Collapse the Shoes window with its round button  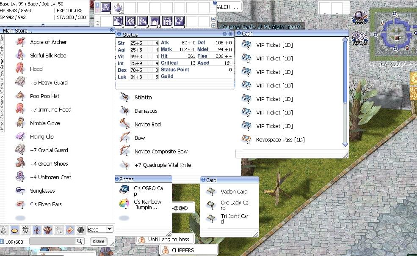coord(117,179)
